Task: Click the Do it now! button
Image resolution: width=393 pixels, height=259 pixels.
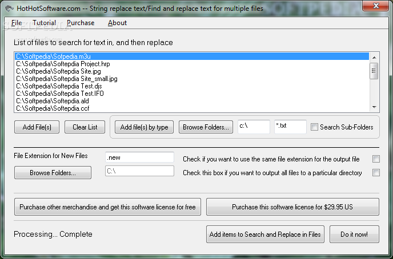Action: (354, 234)
